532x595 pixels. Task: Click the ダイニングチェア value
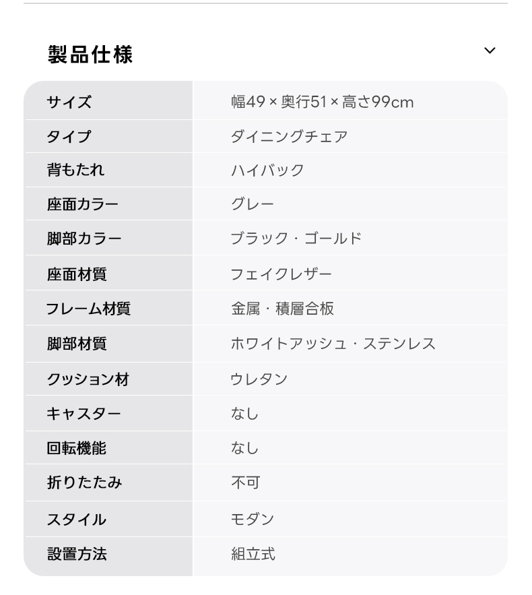click(x=289, y=136)
